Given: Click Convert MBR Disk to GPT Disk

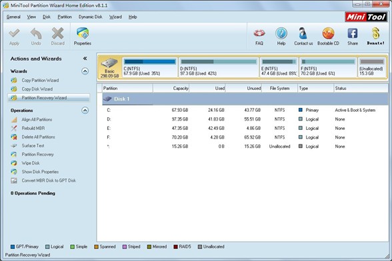Looking at the screenshot, I should (49, 180).
